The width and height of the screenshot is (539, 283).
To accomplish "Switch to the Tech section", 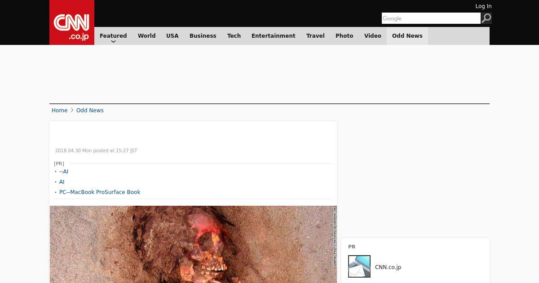I will [234, 36].
